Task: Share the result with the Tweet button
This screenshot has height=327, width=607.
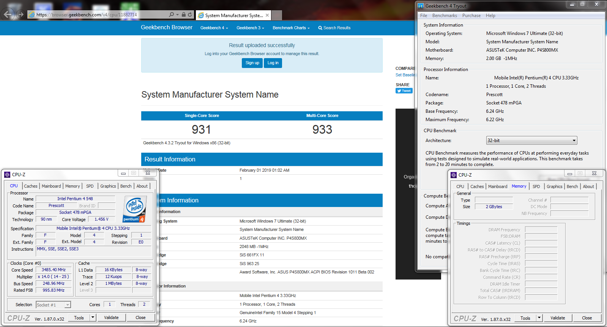Action: [x=404, y=91]
